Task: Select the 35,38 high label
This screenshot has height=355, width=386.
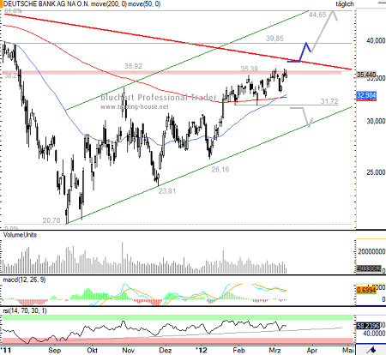Action: [x=249, y=69]
